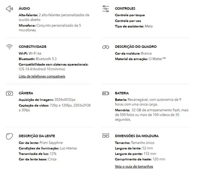This screenshot has height=175, width=203.
Task: Click the CÂMERA section heading
Action: pos(26,93)
